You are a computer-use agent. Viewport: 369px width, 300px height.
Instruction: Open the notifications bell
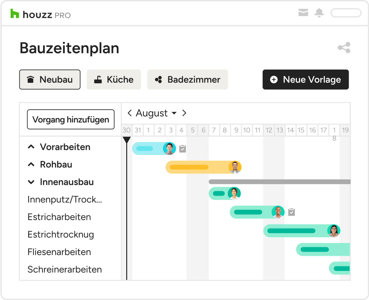[319, 13]
